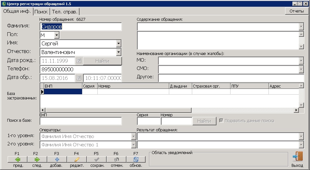Click the exit door icon
This screenshot has height=170, width=310.
(x=297, y=157)
